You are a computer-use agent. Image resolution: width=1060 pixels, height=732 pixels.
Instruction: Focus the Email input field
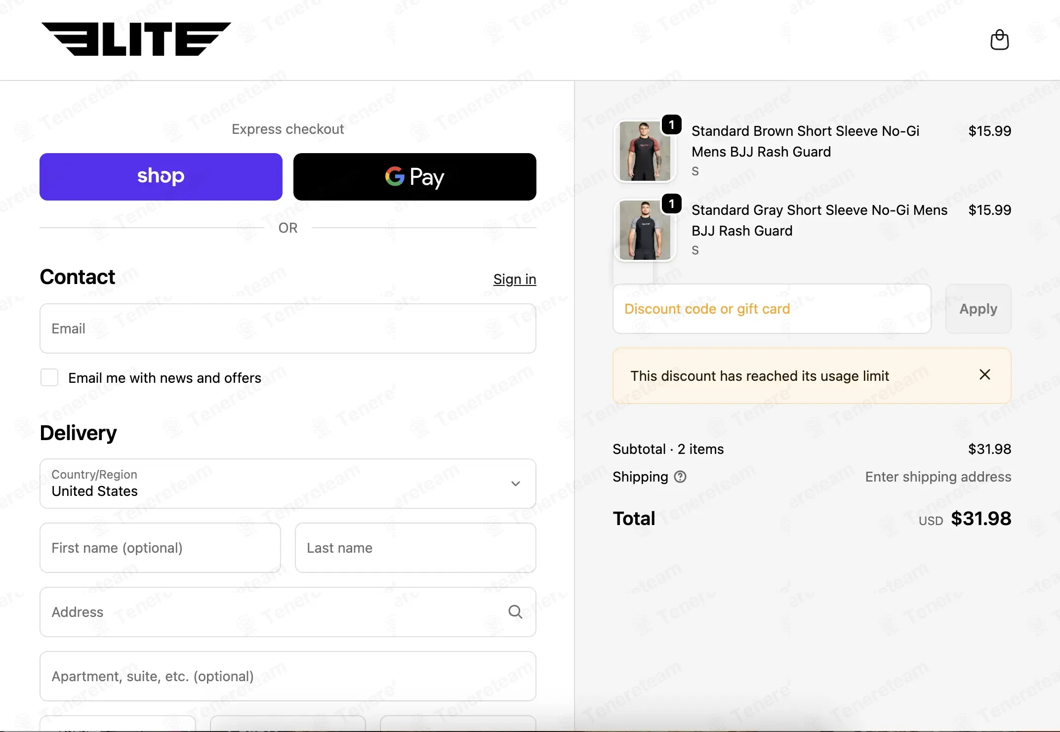(288, 328)
